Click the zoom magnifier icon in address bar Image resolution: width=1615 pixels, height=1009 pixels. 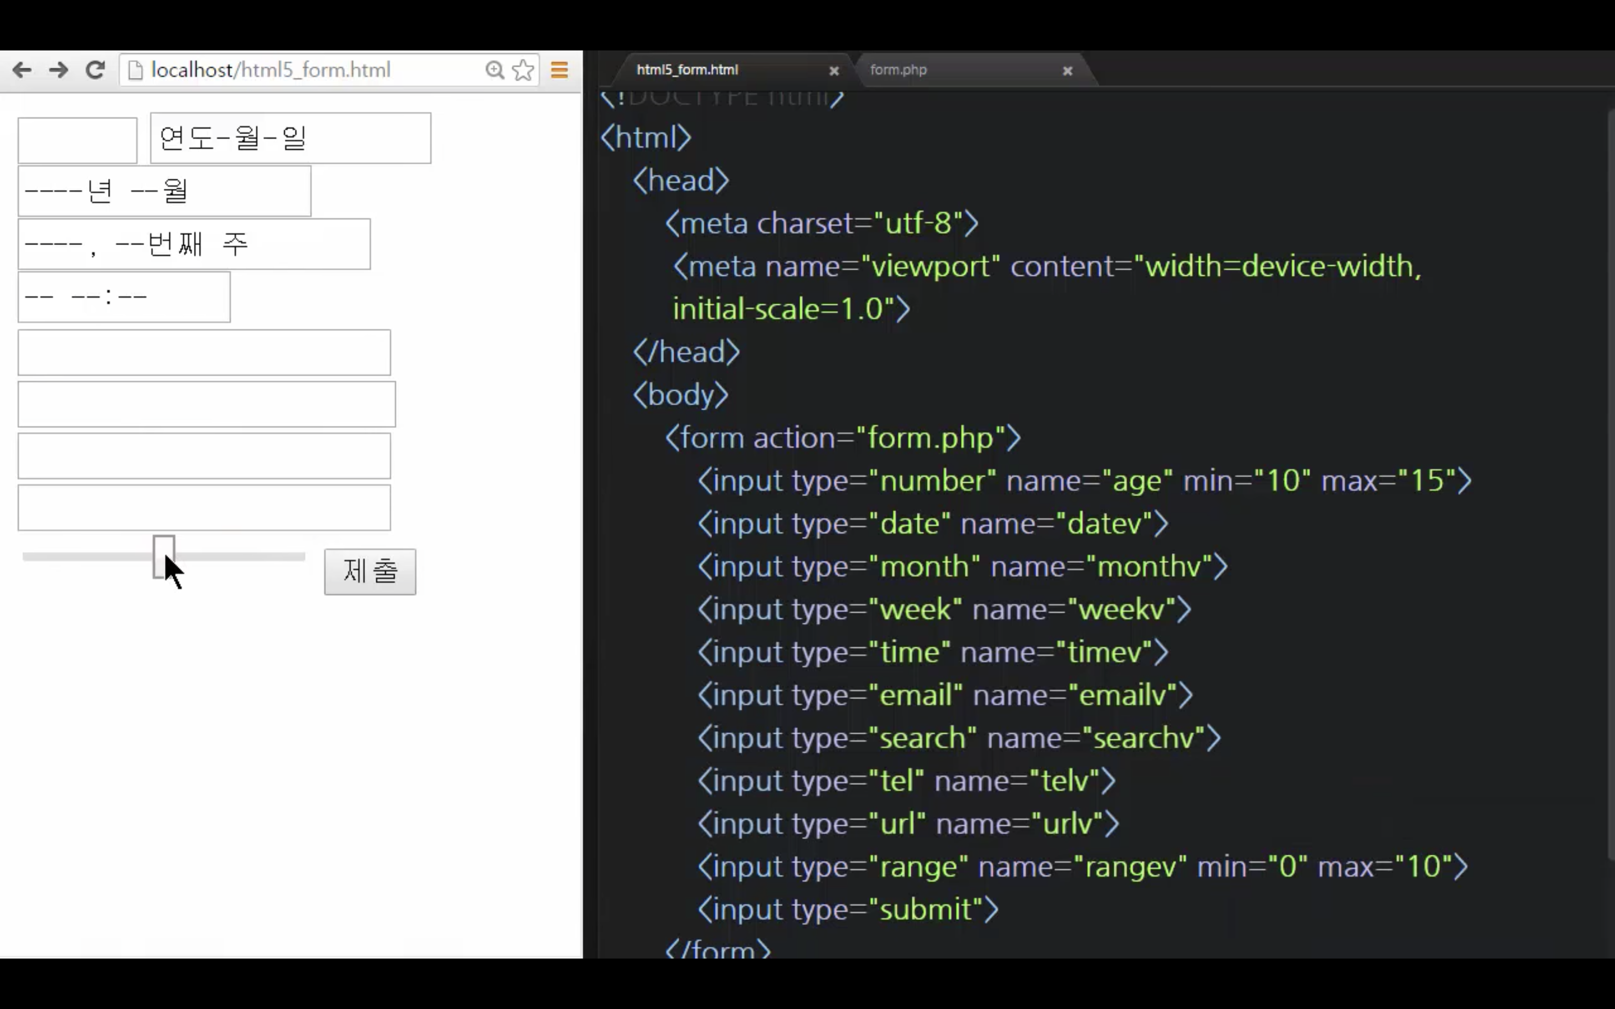click(495, 70)
